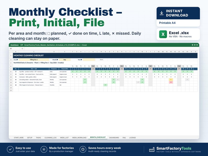Toggle the Cup magazine checkmark on day 4

coord(85,82)
